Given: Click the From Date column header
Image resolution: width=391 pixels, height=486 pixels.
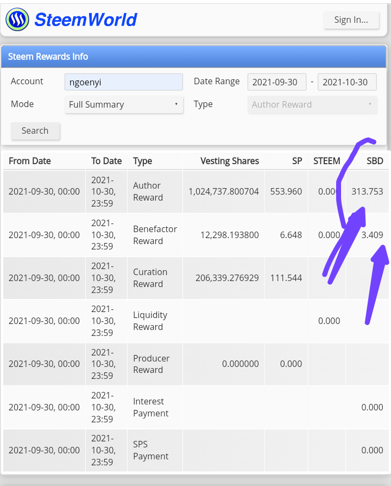Looking at the screenshot, I should click(30, 161).
